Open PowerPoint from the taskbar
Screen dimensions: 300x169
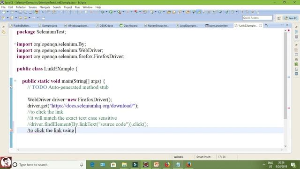(156, 165)
